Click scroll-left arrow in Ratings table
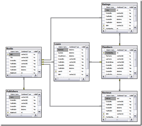Image resolution: width=142 pixels, height=126 pixels. pyautogui.click(x=104, y=31)
